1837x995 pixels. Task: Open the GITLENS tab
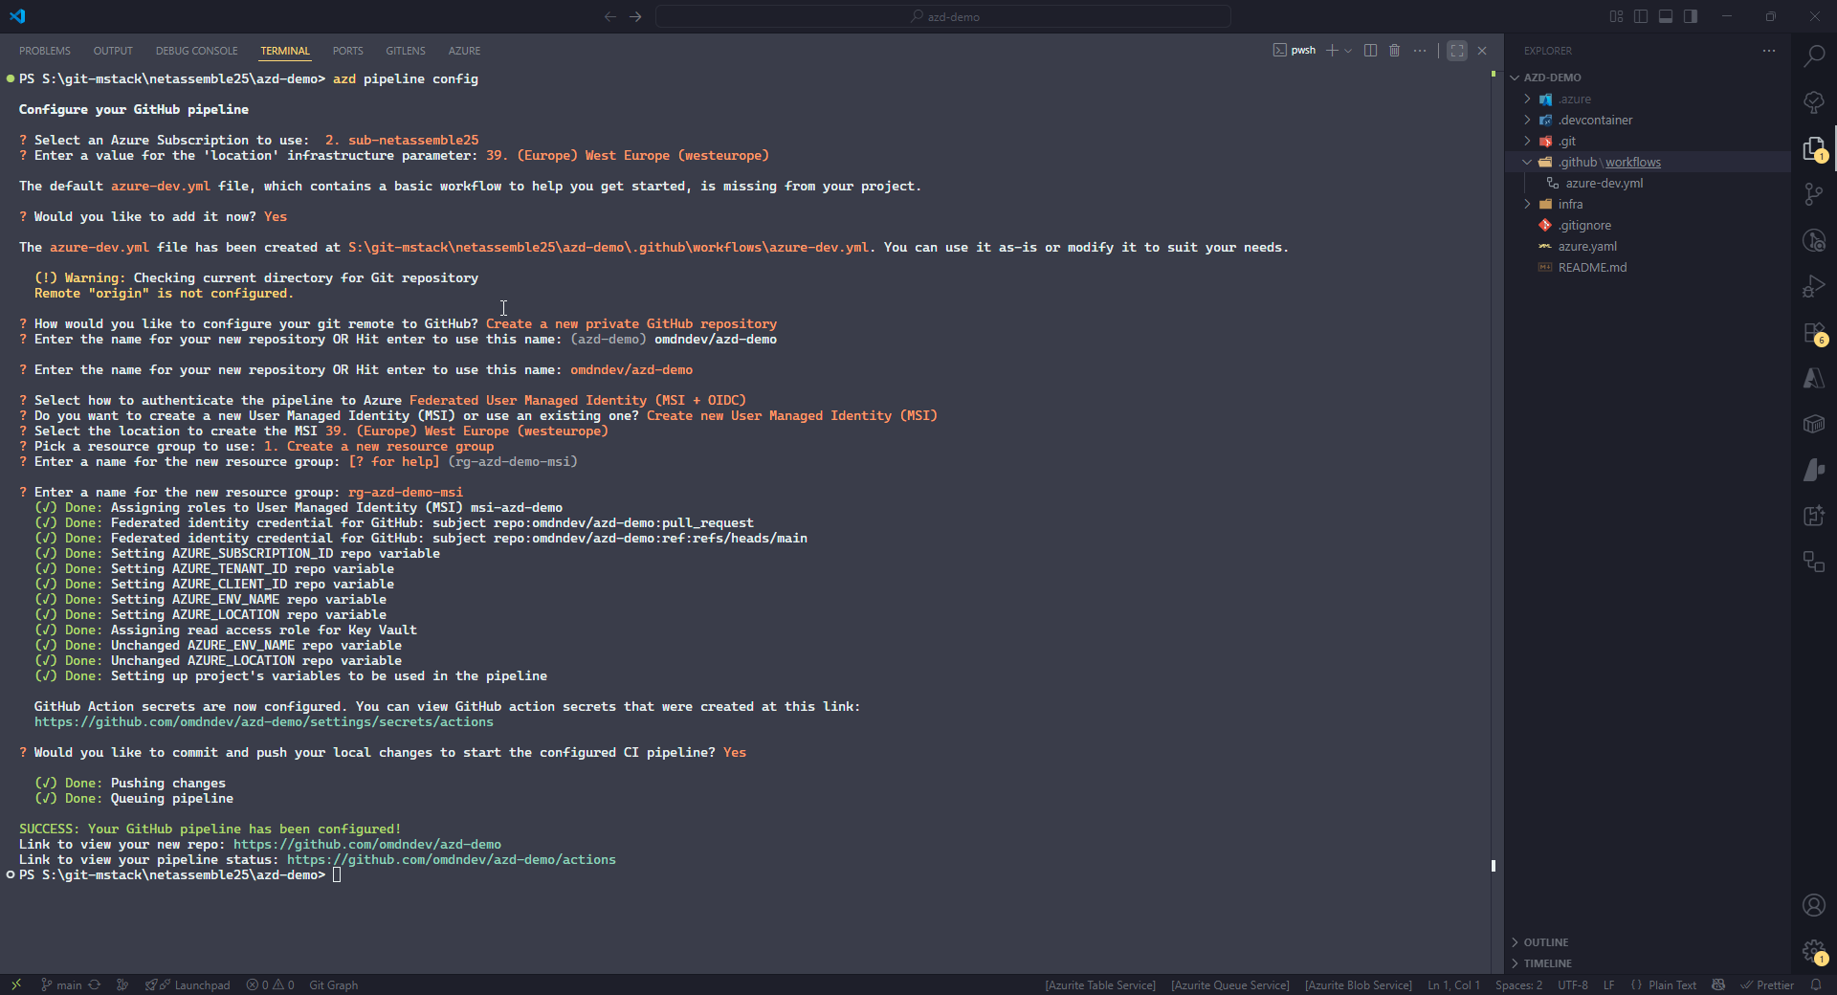pyautogui.click(x=405, y=51)
